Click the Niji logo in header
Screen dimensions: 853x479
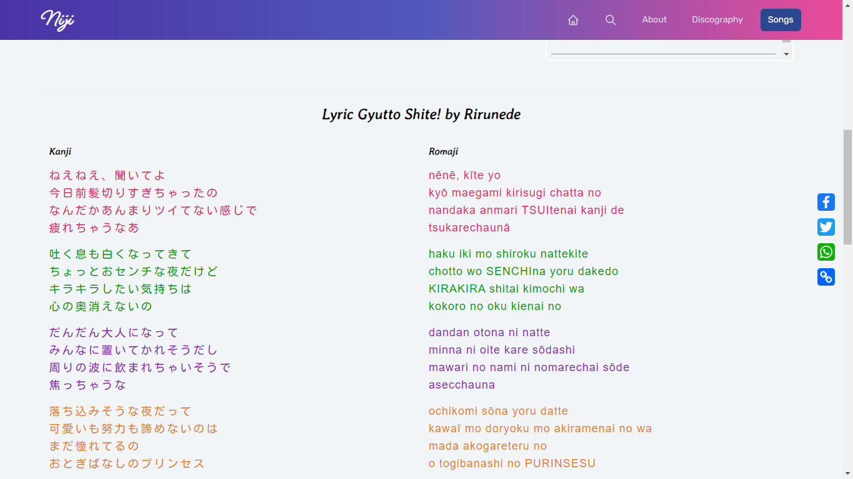pos(57,20)
